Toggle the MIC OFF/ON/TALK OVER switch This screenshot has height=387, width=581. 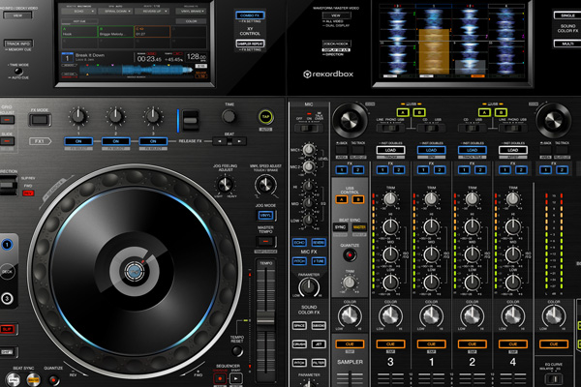point(308,128)
